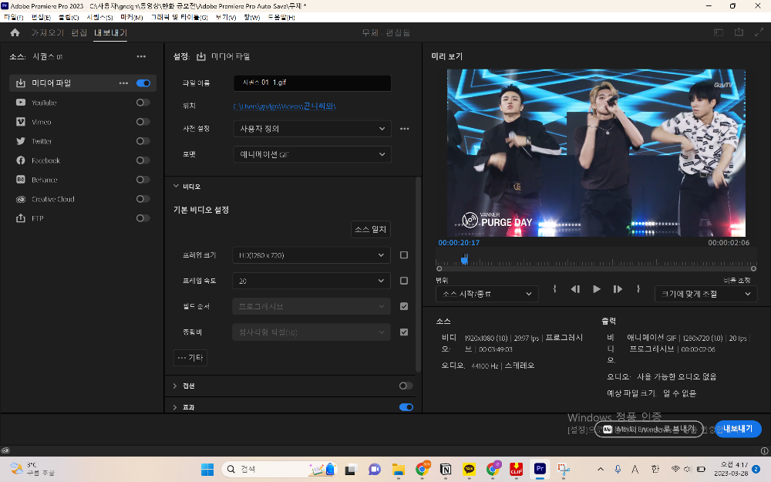Open more options for 미디어 파일 destination
Image resolution: width=771 pixels, height=482 pixels.
(x=122, y=83)
